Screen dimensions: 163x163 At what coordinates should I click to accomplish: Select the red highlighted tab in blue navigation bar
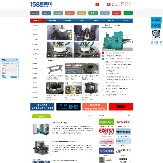38,21
